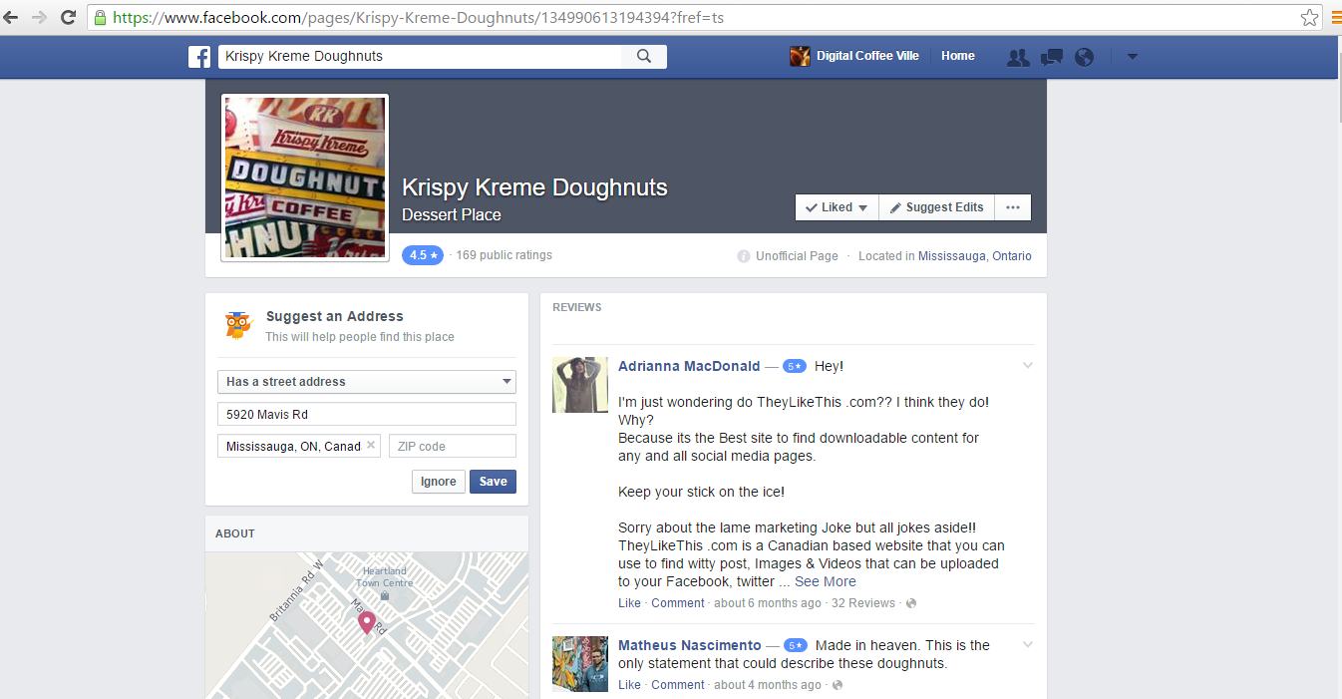The width and height of the screenshot is (1342, 699).
Task: Open the notifications globe icon
Action: pos(1084,57)
